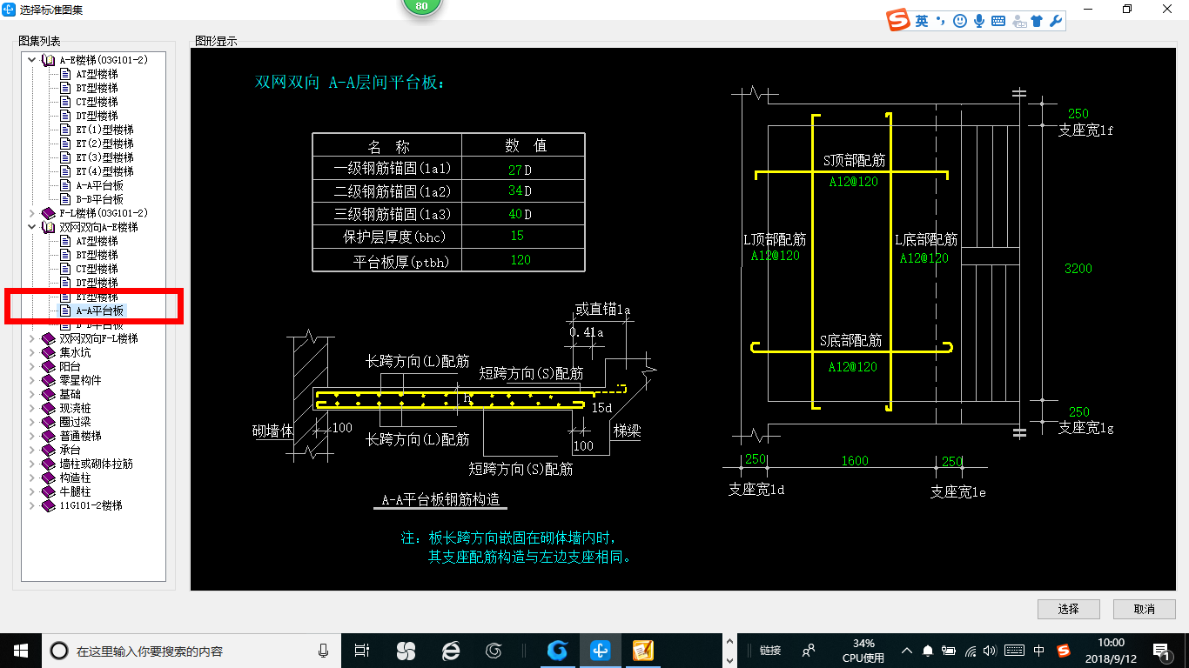Collapse the A-E楼梯(03G101-2) tree node
1189x668 pixels.
(33, 60)
